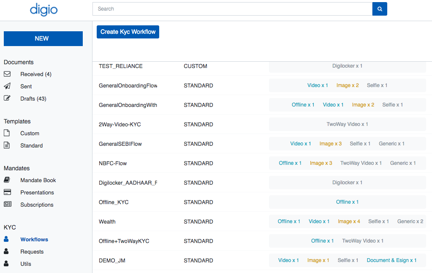Click inside the Search input field
Image resolution: width=432 pixels, height=273 pixels.
[x=232, y=8]
